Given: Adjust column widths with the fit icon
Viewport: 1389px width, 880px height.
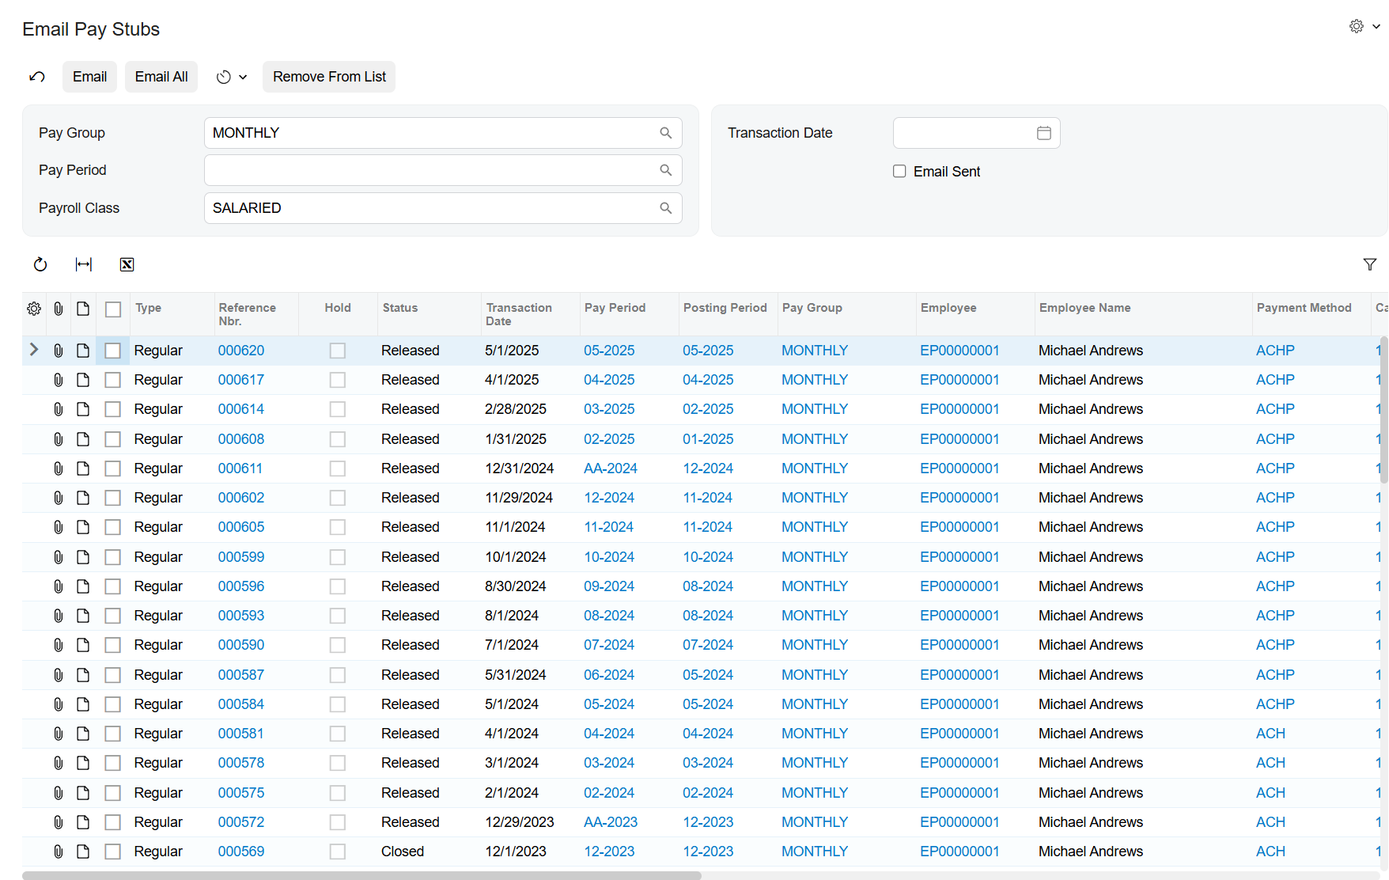Looking at the screenshot, I should click(83, 264).
